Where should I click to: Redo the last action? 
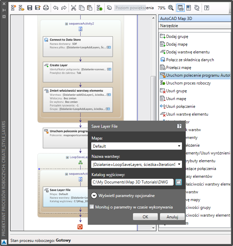tap(64, 8)
